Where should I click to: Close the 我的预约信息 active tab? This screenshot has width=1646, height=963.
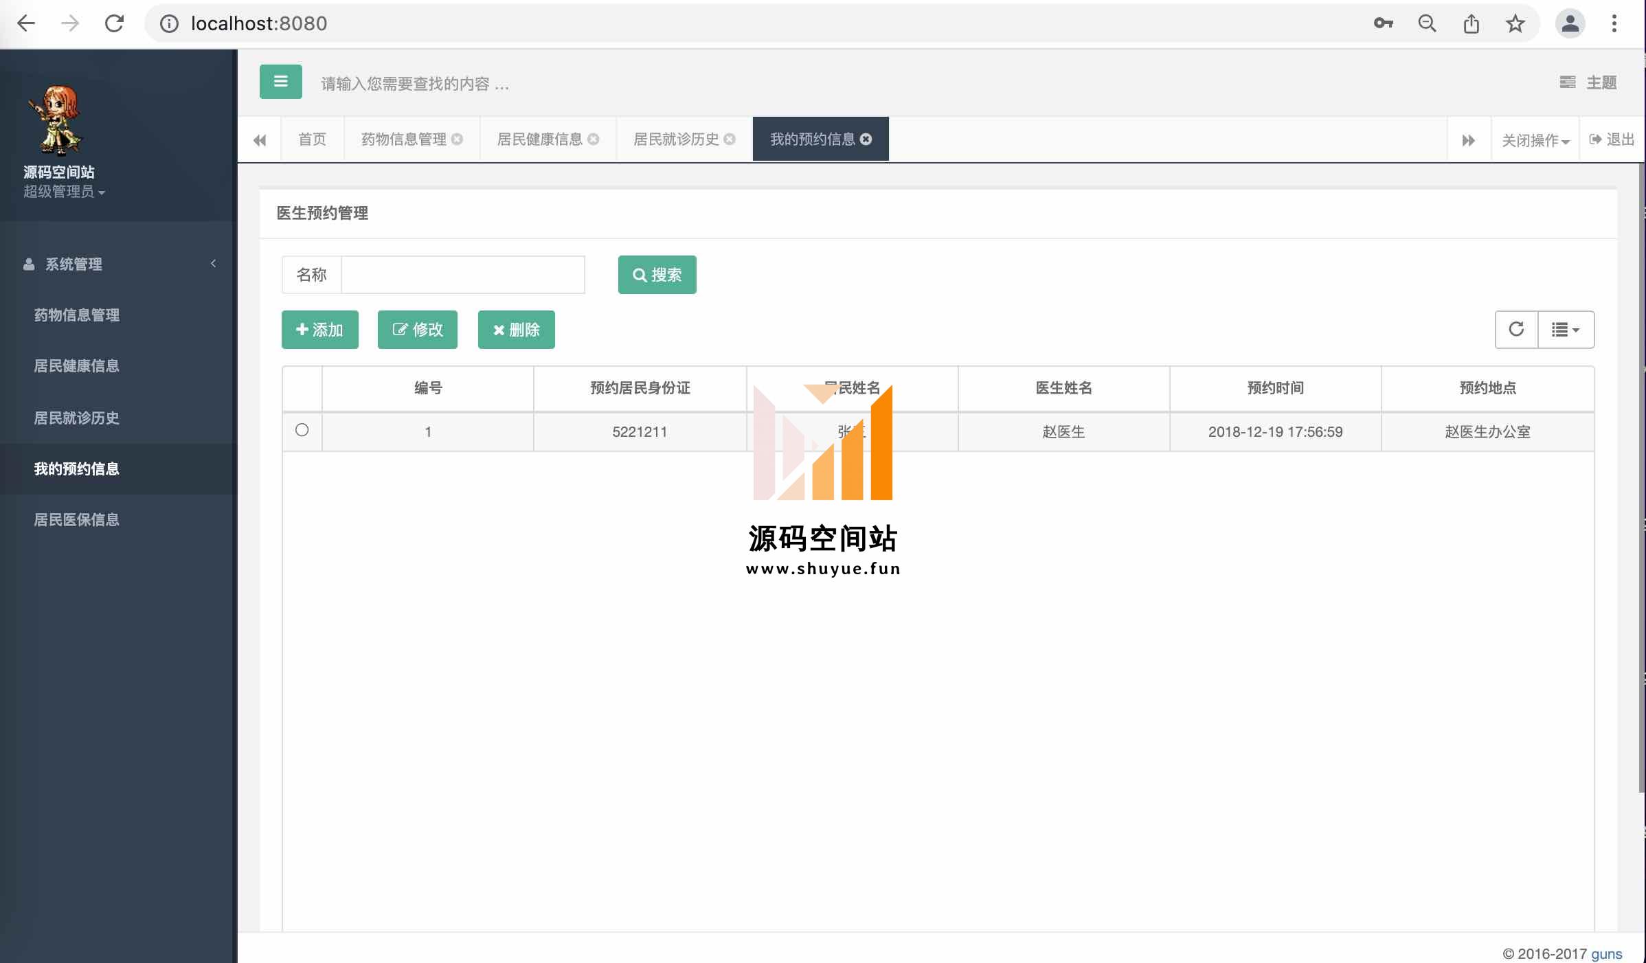tap(866, 139)
